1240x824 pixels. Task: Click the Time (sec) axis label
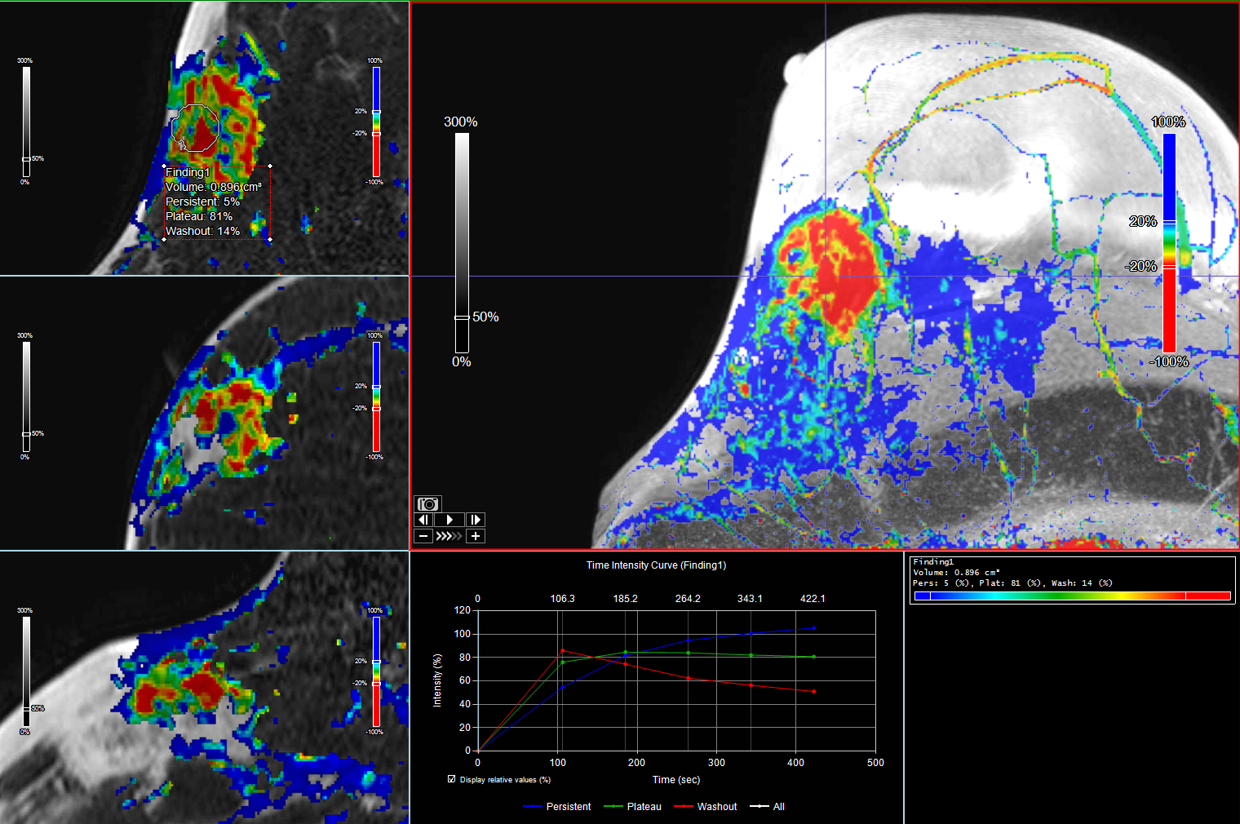[x=676, y=780]
